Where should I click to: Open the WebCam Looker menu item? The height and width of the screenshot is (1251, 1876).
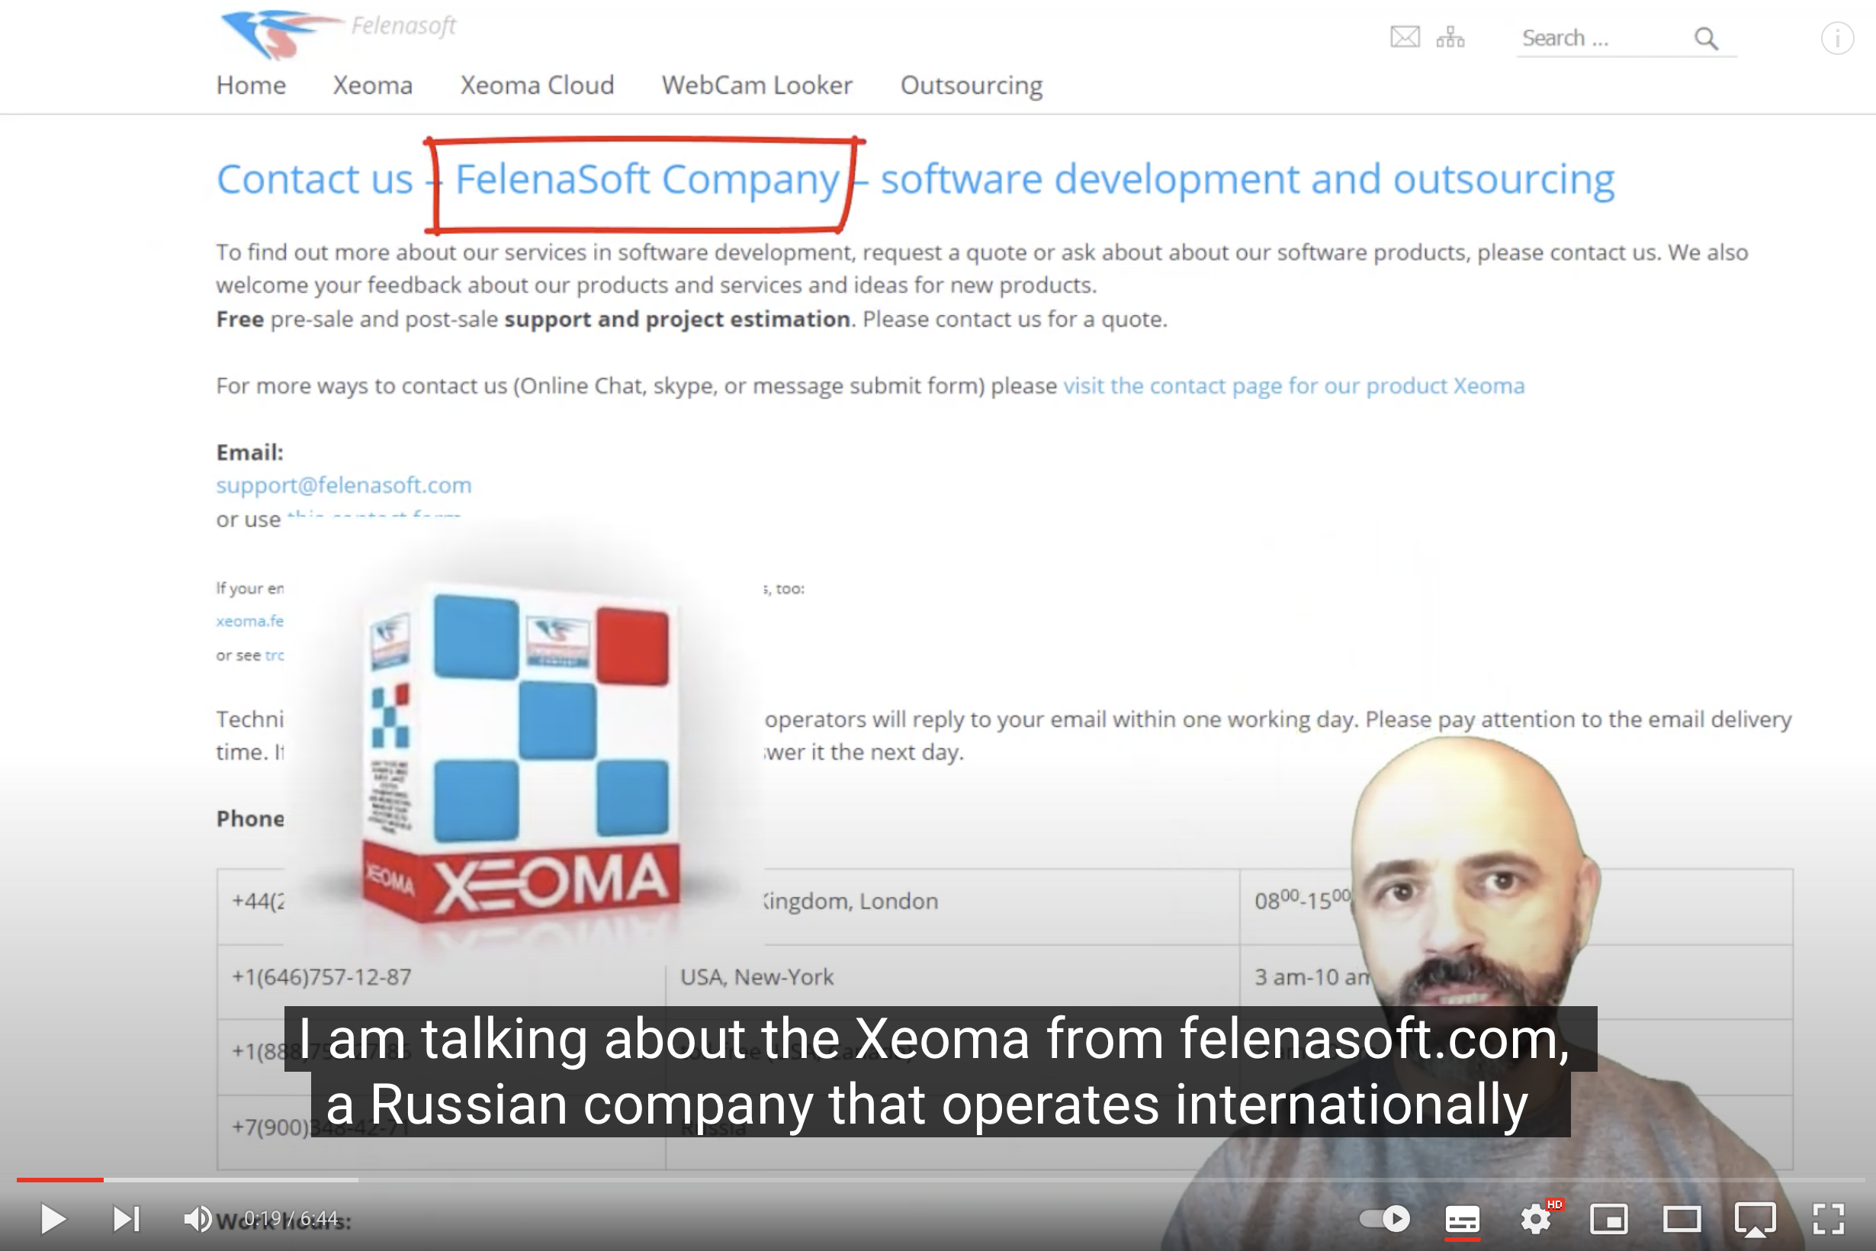point(757,85)
